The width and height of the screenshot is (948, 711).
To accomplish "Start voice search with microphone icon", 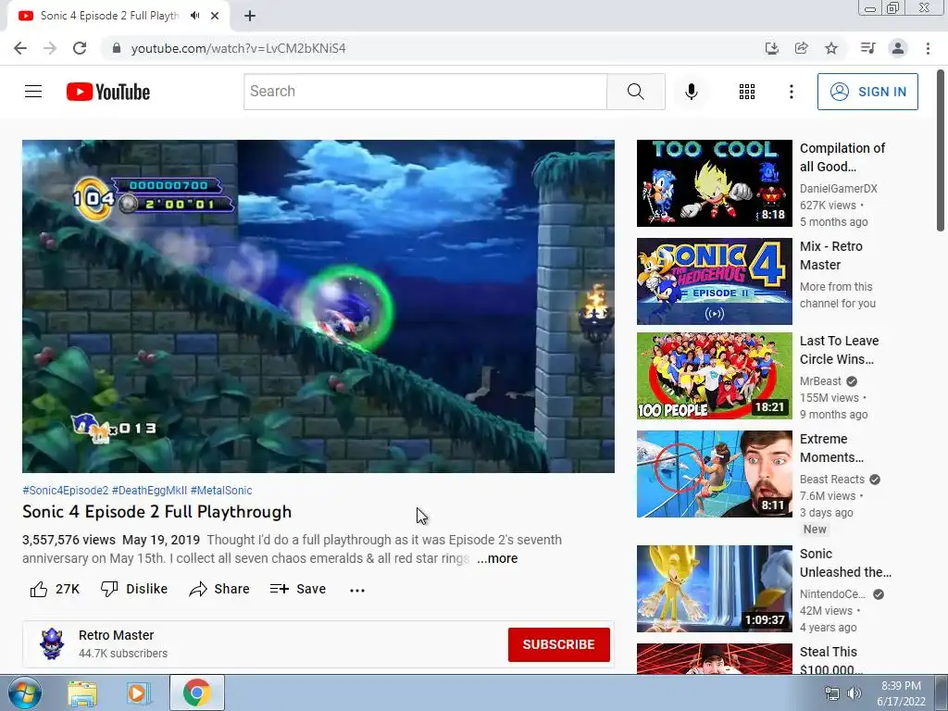I will coord(691,92).
